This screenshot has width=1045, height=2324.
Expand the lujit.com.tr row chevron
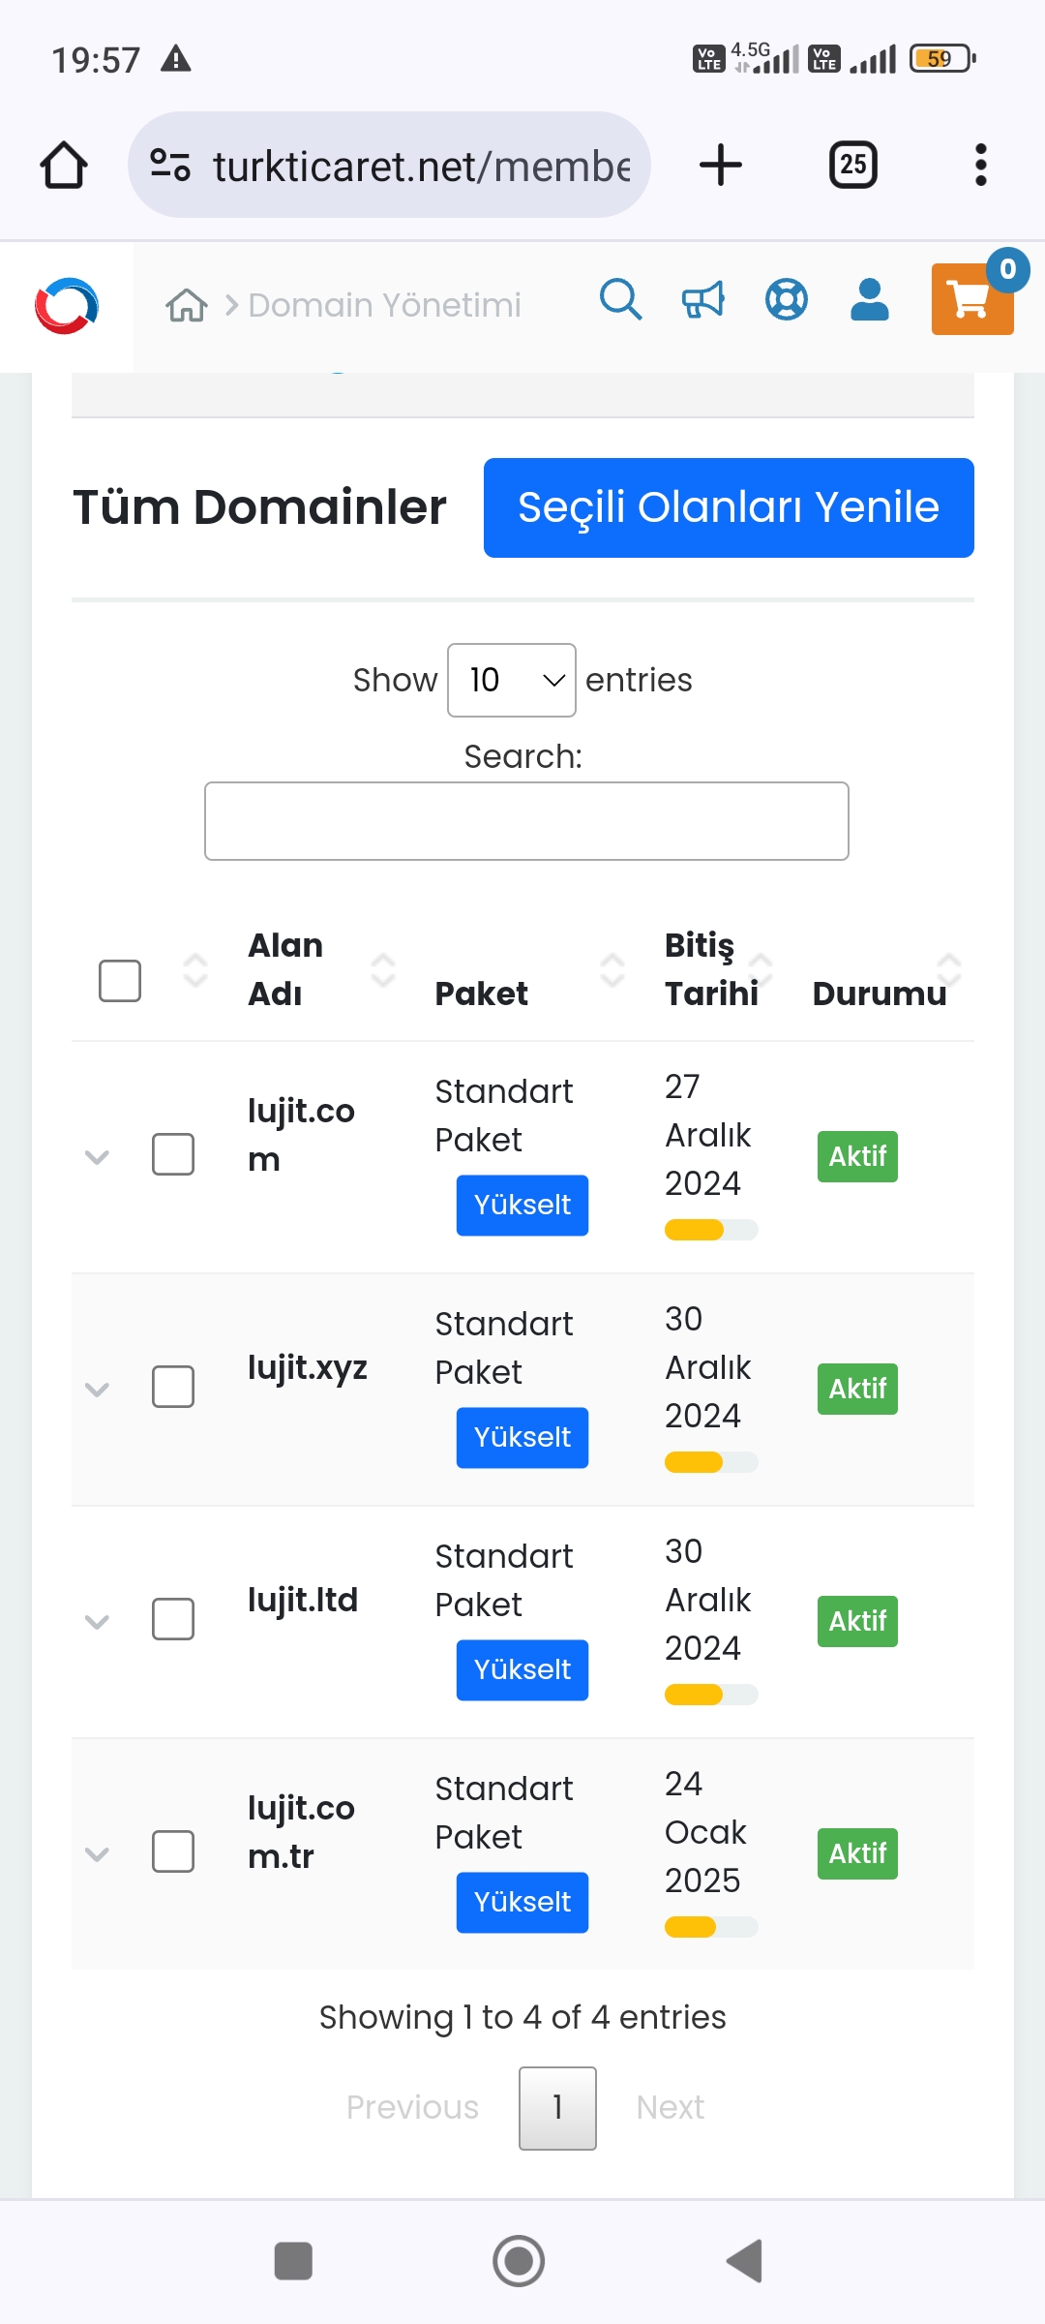(x=97, y=1854)
